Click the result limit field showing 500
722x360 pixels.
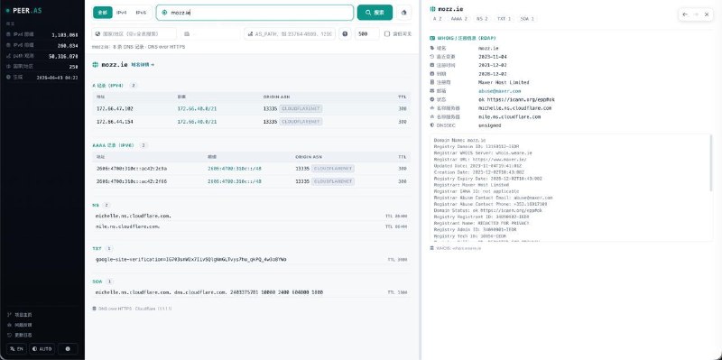pyautogui.click(x=367, y=33)
